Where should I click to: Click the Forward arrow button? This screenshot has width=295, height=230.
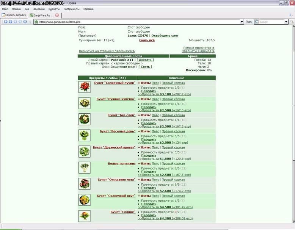(x=16, y=22)
